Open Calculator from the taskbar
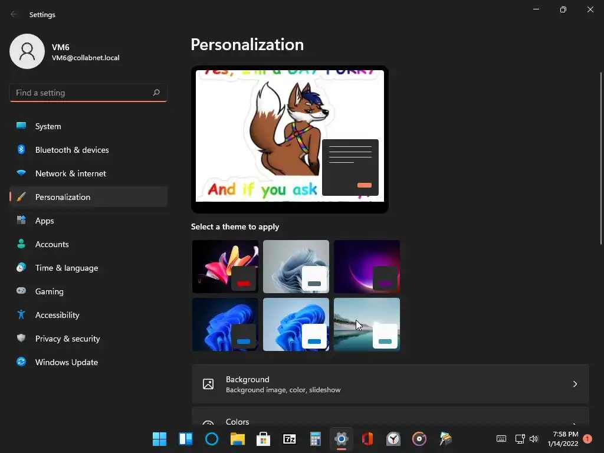The image size is (604, 453). click(316, 439)
